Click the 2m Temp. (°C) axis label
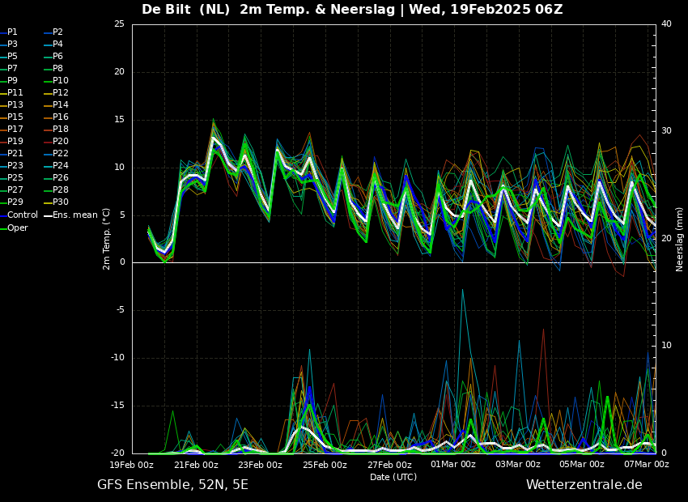 pos(107,239)
